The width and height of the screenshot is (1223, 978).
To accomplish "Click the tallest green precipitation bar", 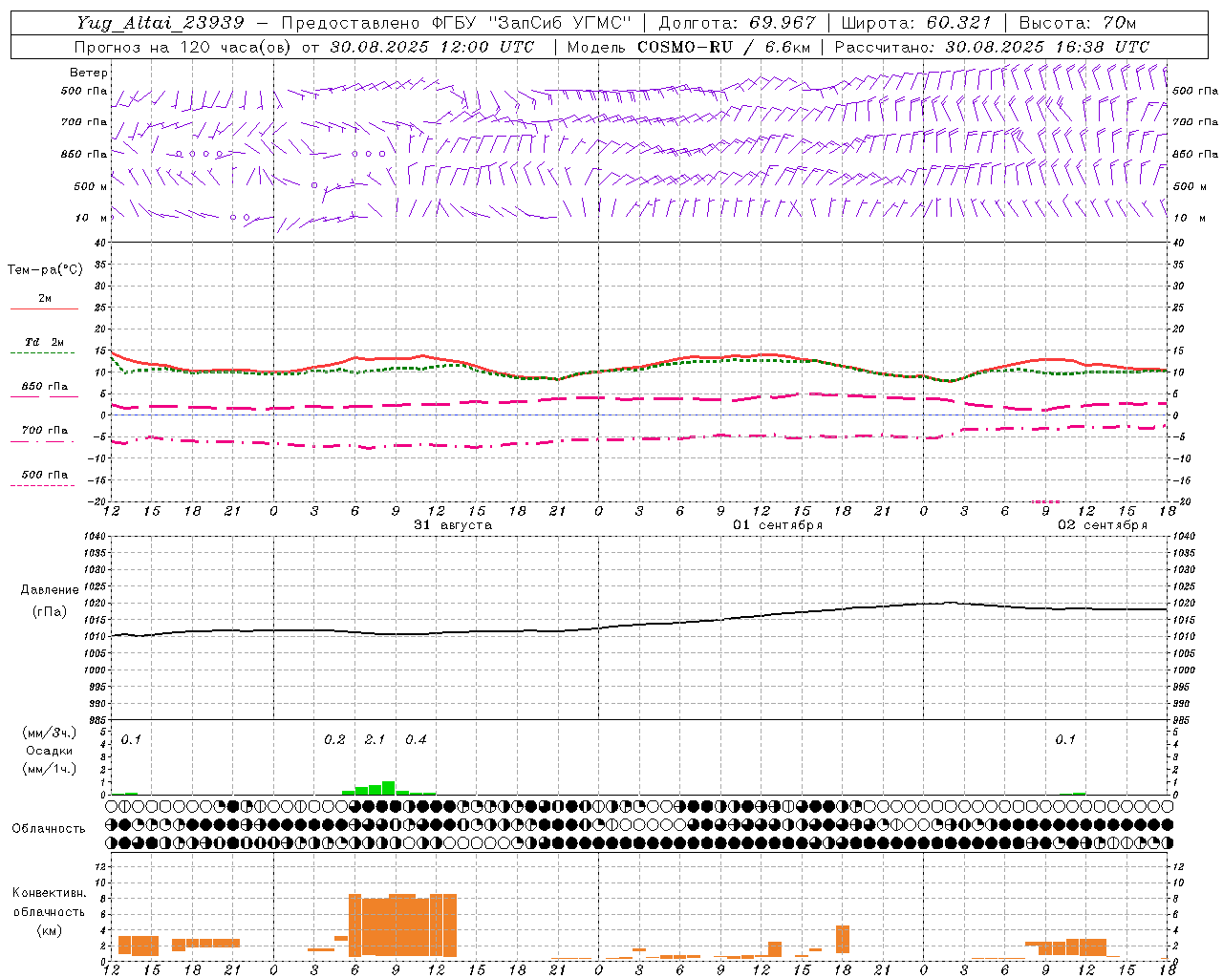I will pos(388,788).
